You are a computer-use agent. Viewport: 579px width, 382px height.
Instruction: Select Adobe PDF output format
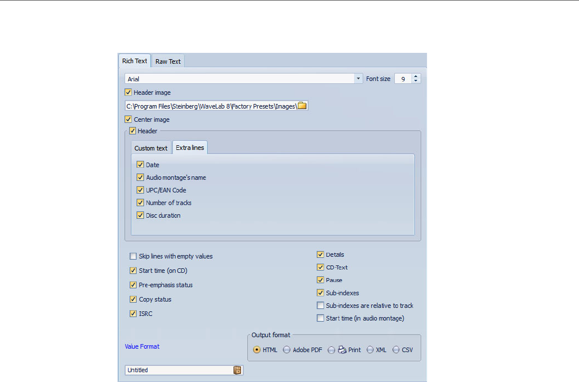pos(286,349)
